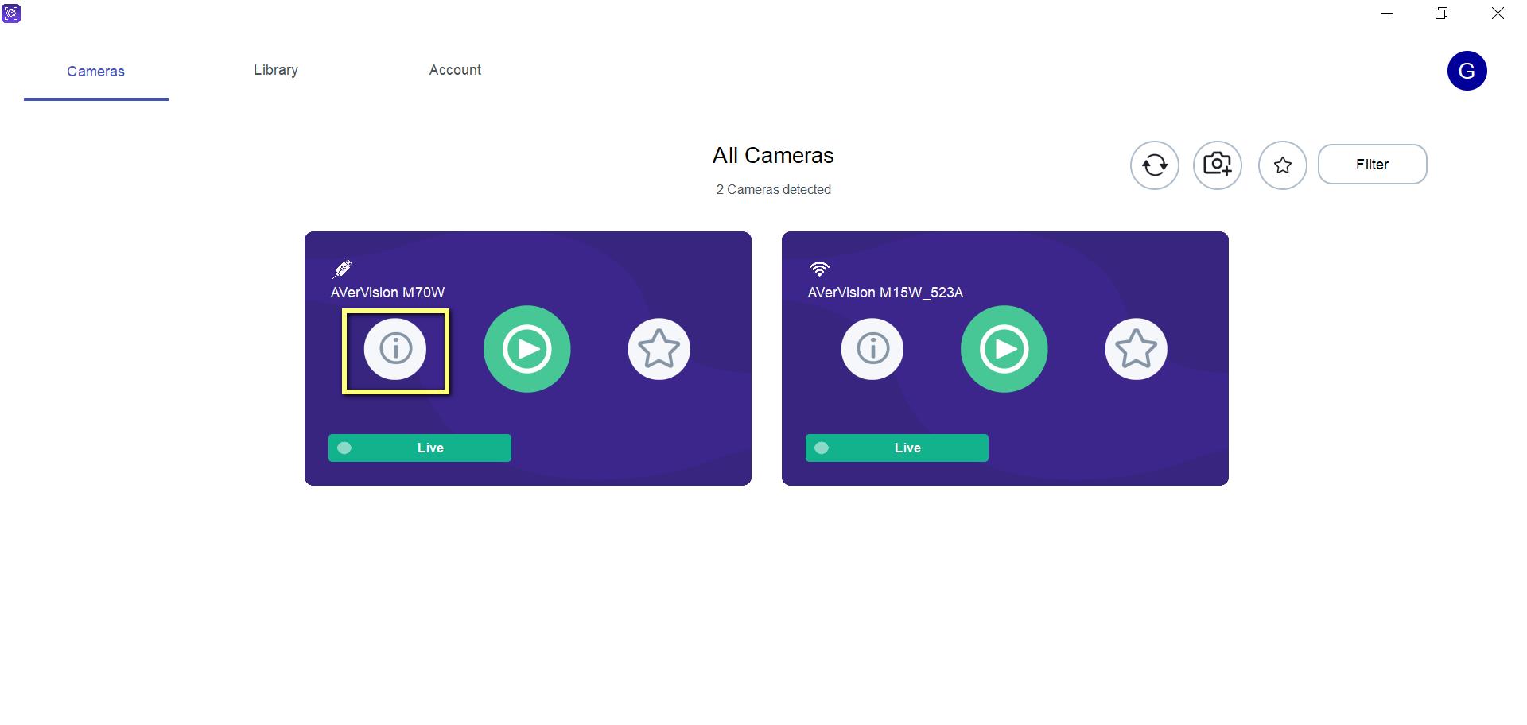This screenshot has width=1527, height=725.
Task: Favorite the AVerVision M70W camera
Action: (659, 348)
